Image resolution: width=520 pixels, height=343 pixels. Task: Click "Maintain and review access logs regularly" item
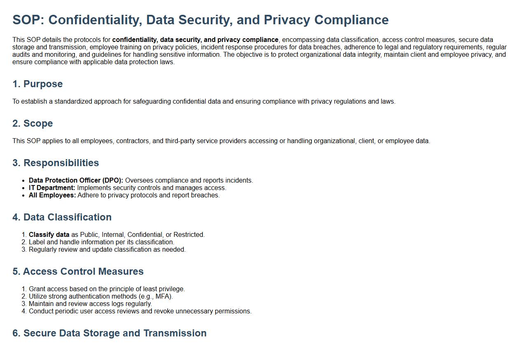pos(90,304)
